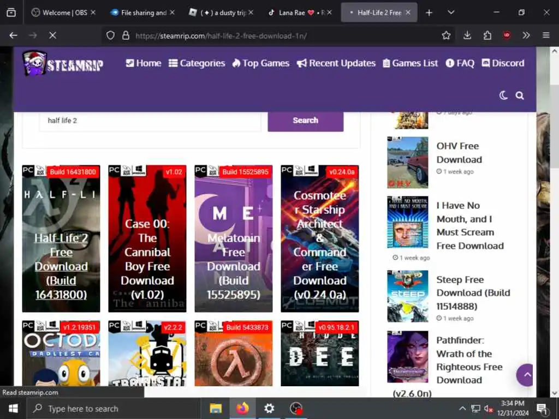559x419 pixels.
Task: Open Recent Updates page
Action: [336, 63]
